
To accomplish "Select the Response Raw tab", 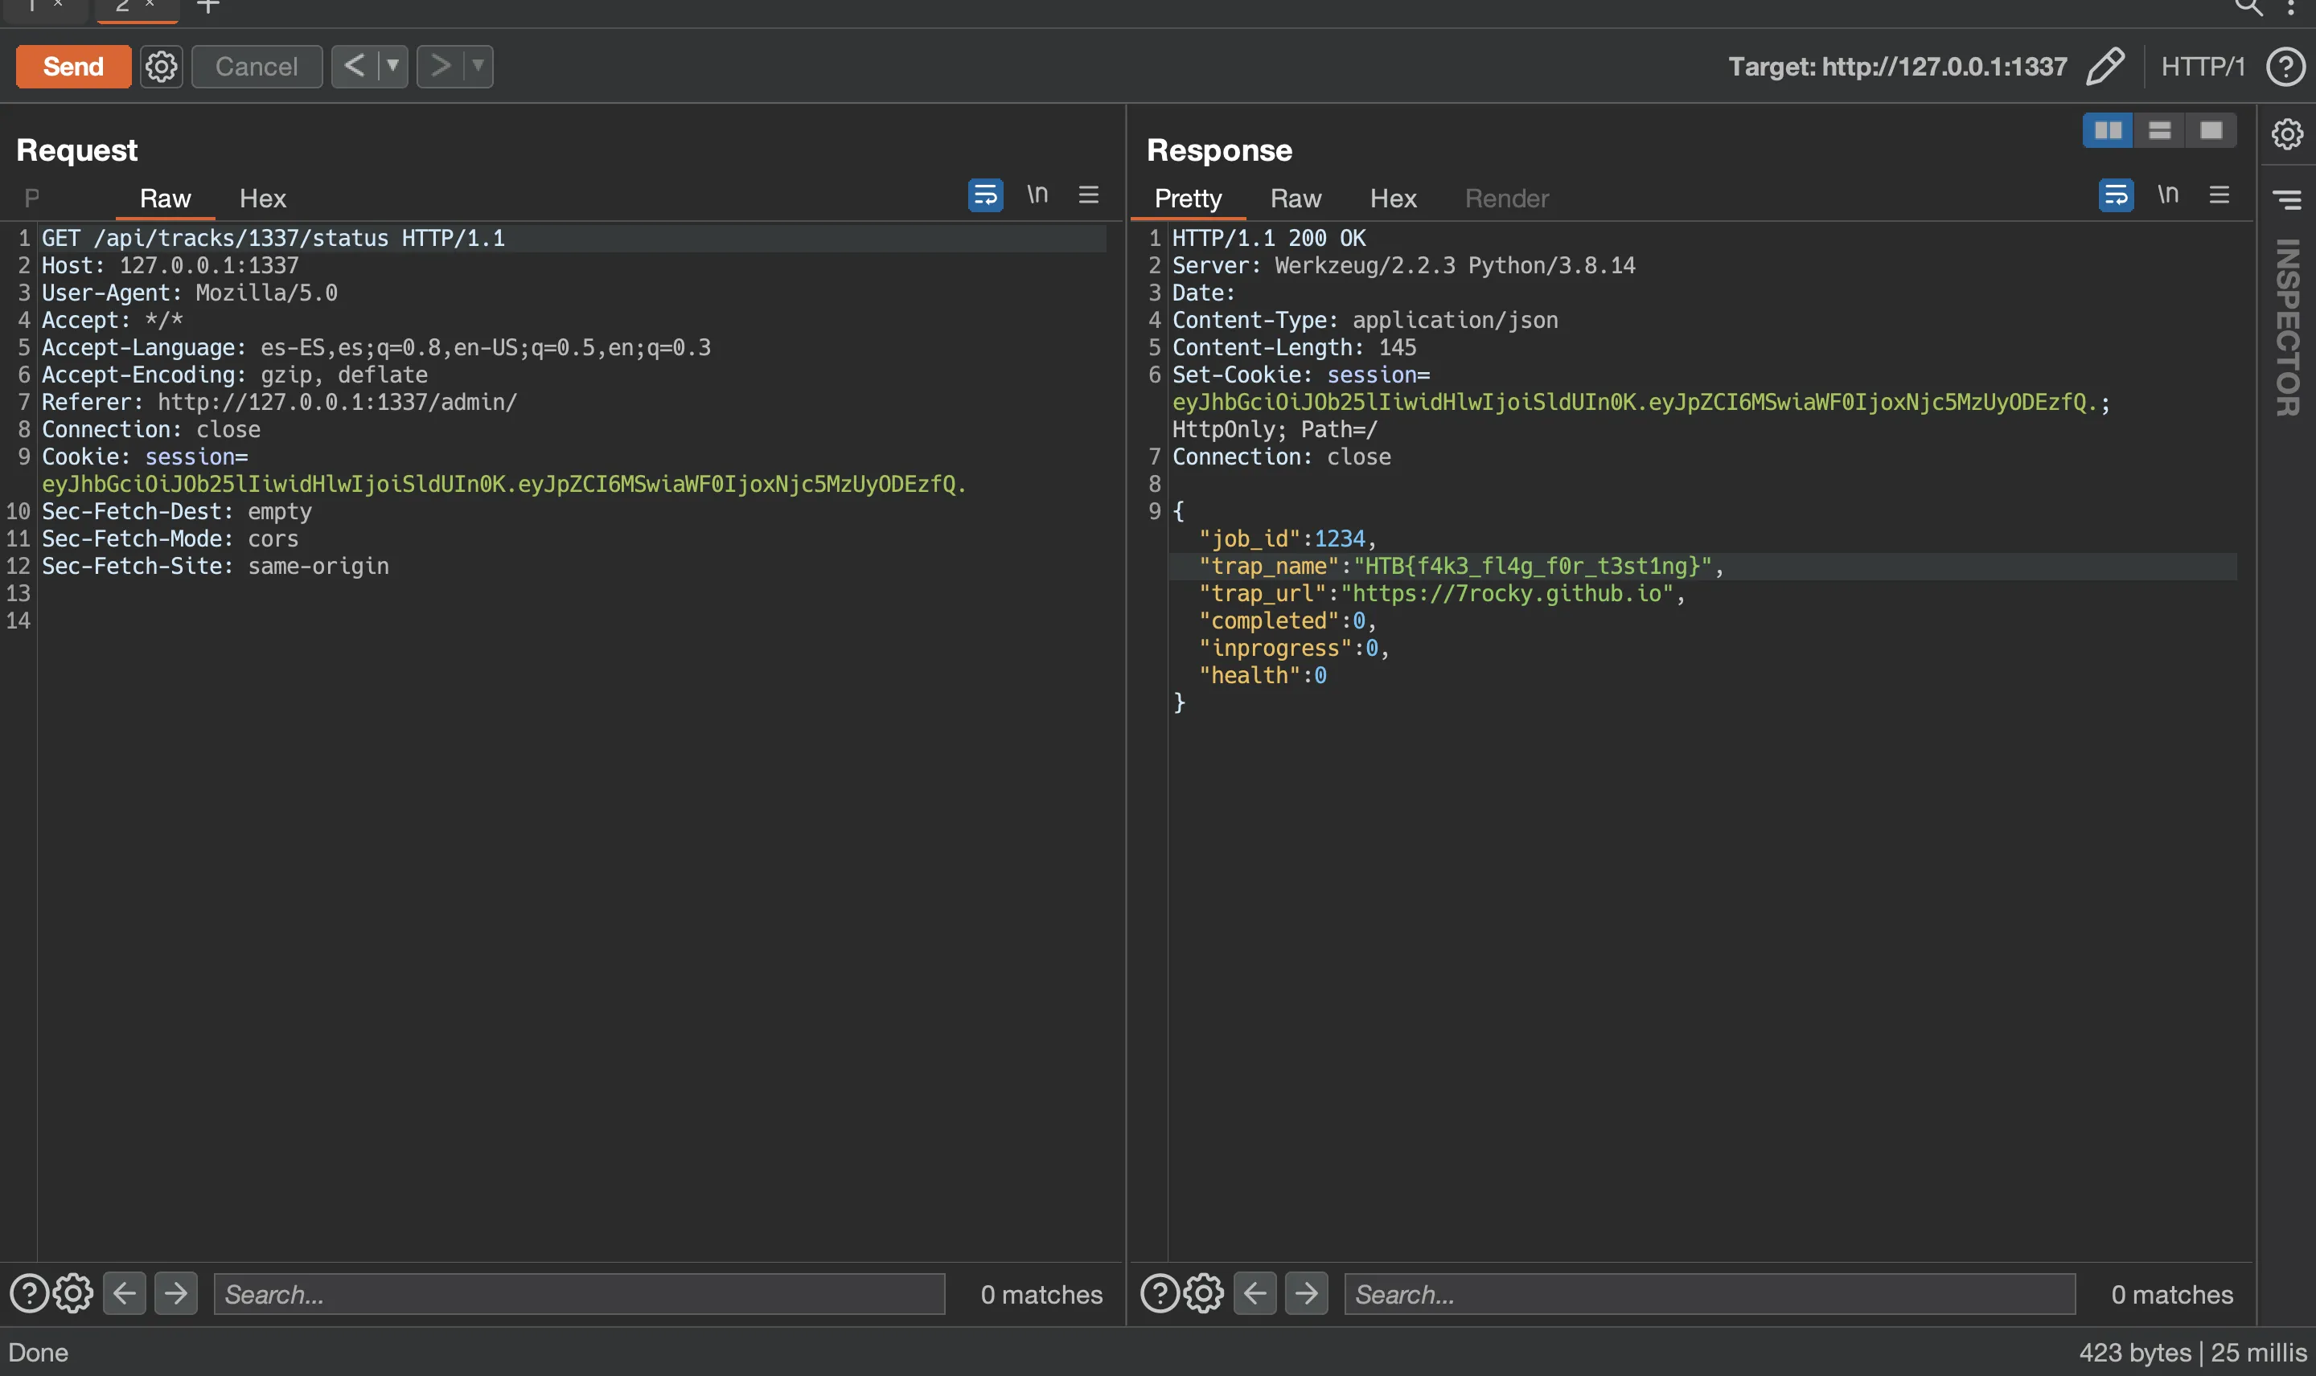I will coord(1296,199).
